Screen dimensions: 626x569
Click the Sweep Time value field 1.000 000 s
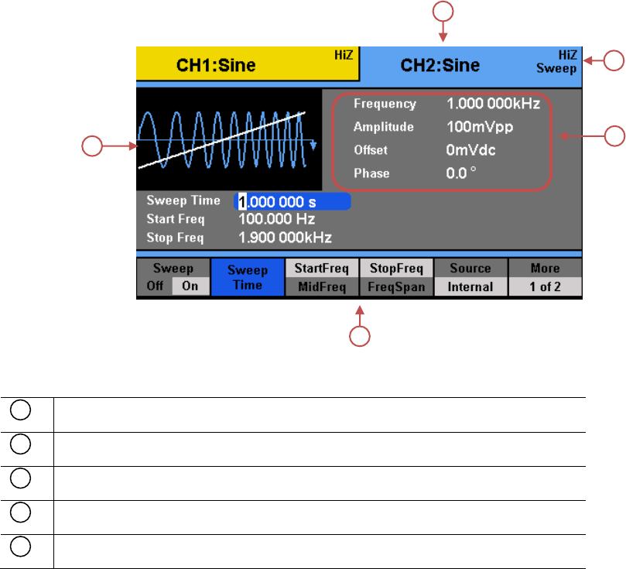pos(292,201)
